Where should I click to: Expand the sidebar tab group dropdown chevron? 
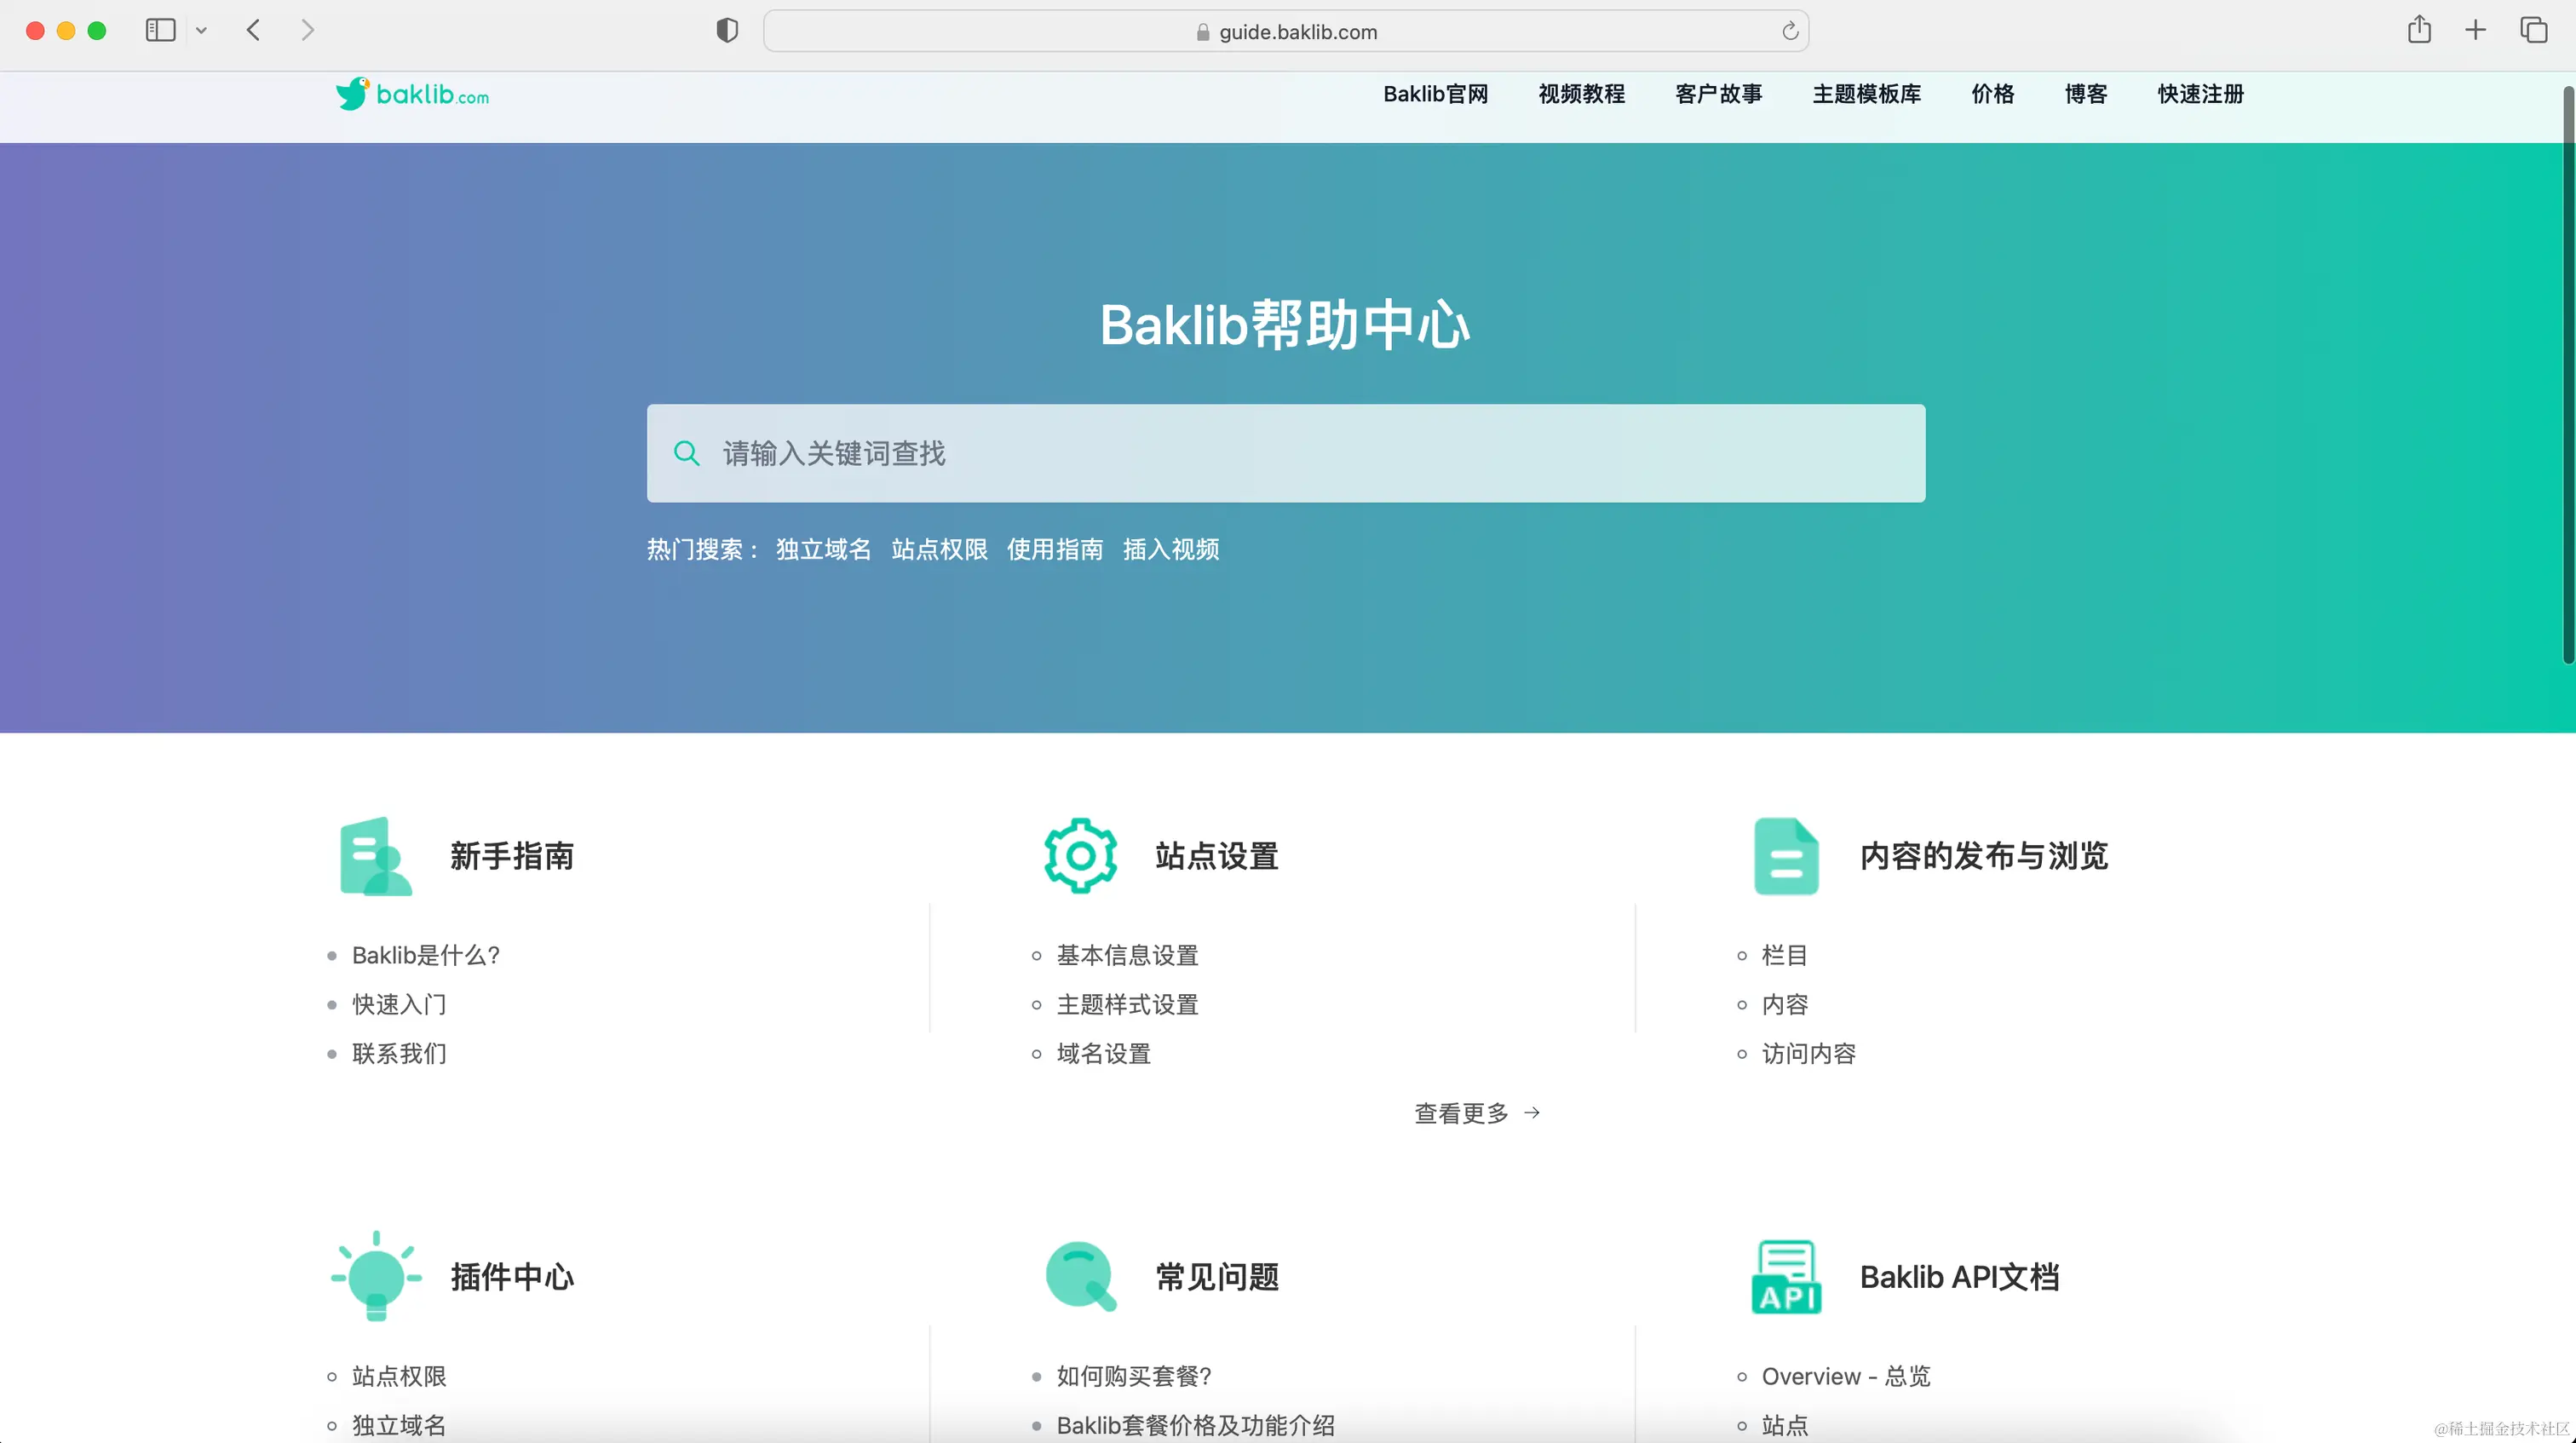(x=201, y=31)
